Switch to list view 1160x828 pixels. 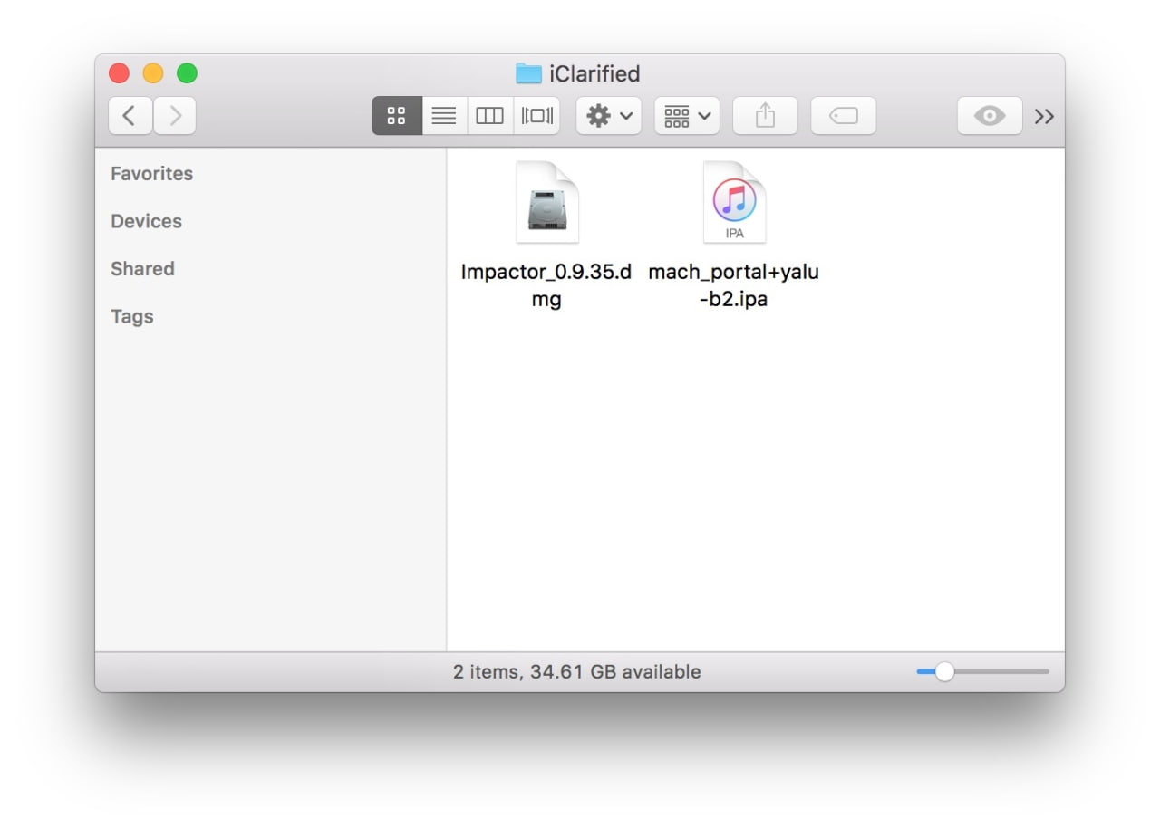click(444, 116)
